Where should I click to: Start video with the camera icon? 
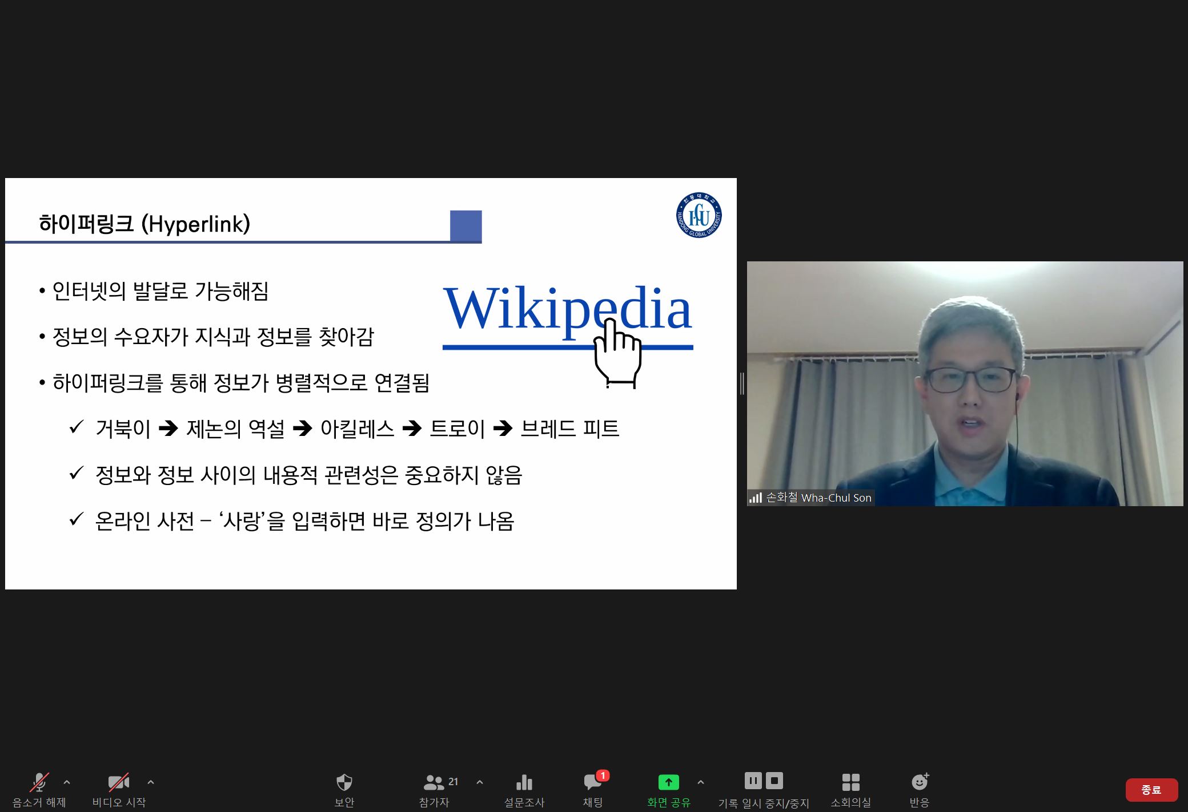[118, 782]
